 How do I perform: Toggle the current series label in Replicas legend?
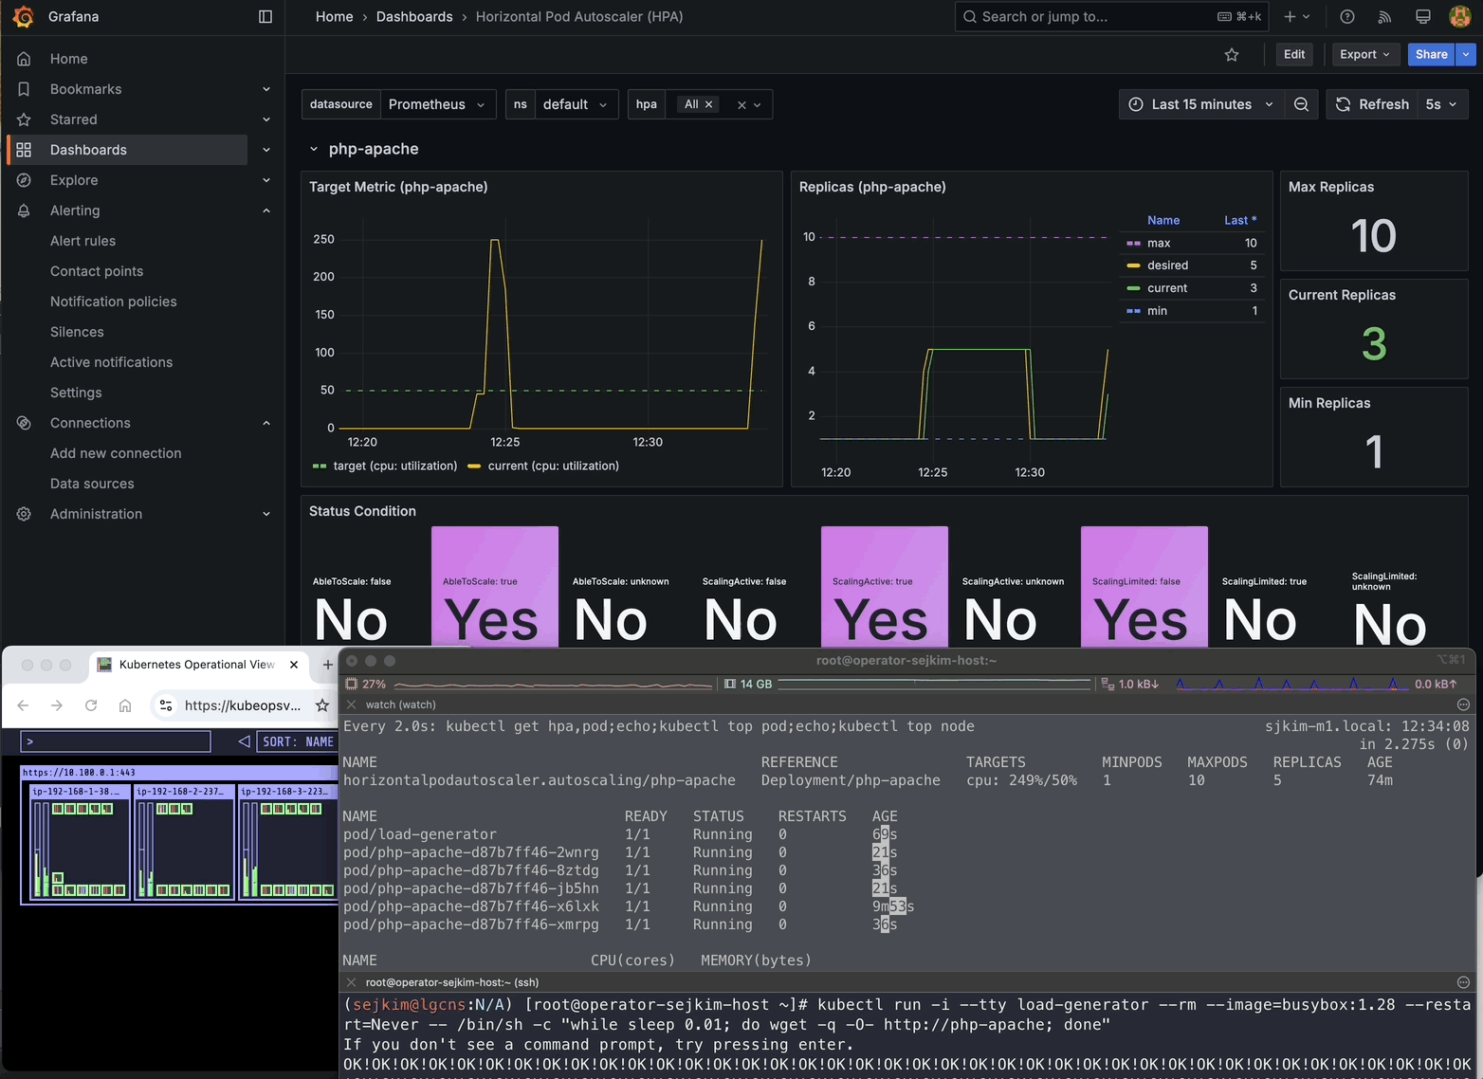point(1167,288)
